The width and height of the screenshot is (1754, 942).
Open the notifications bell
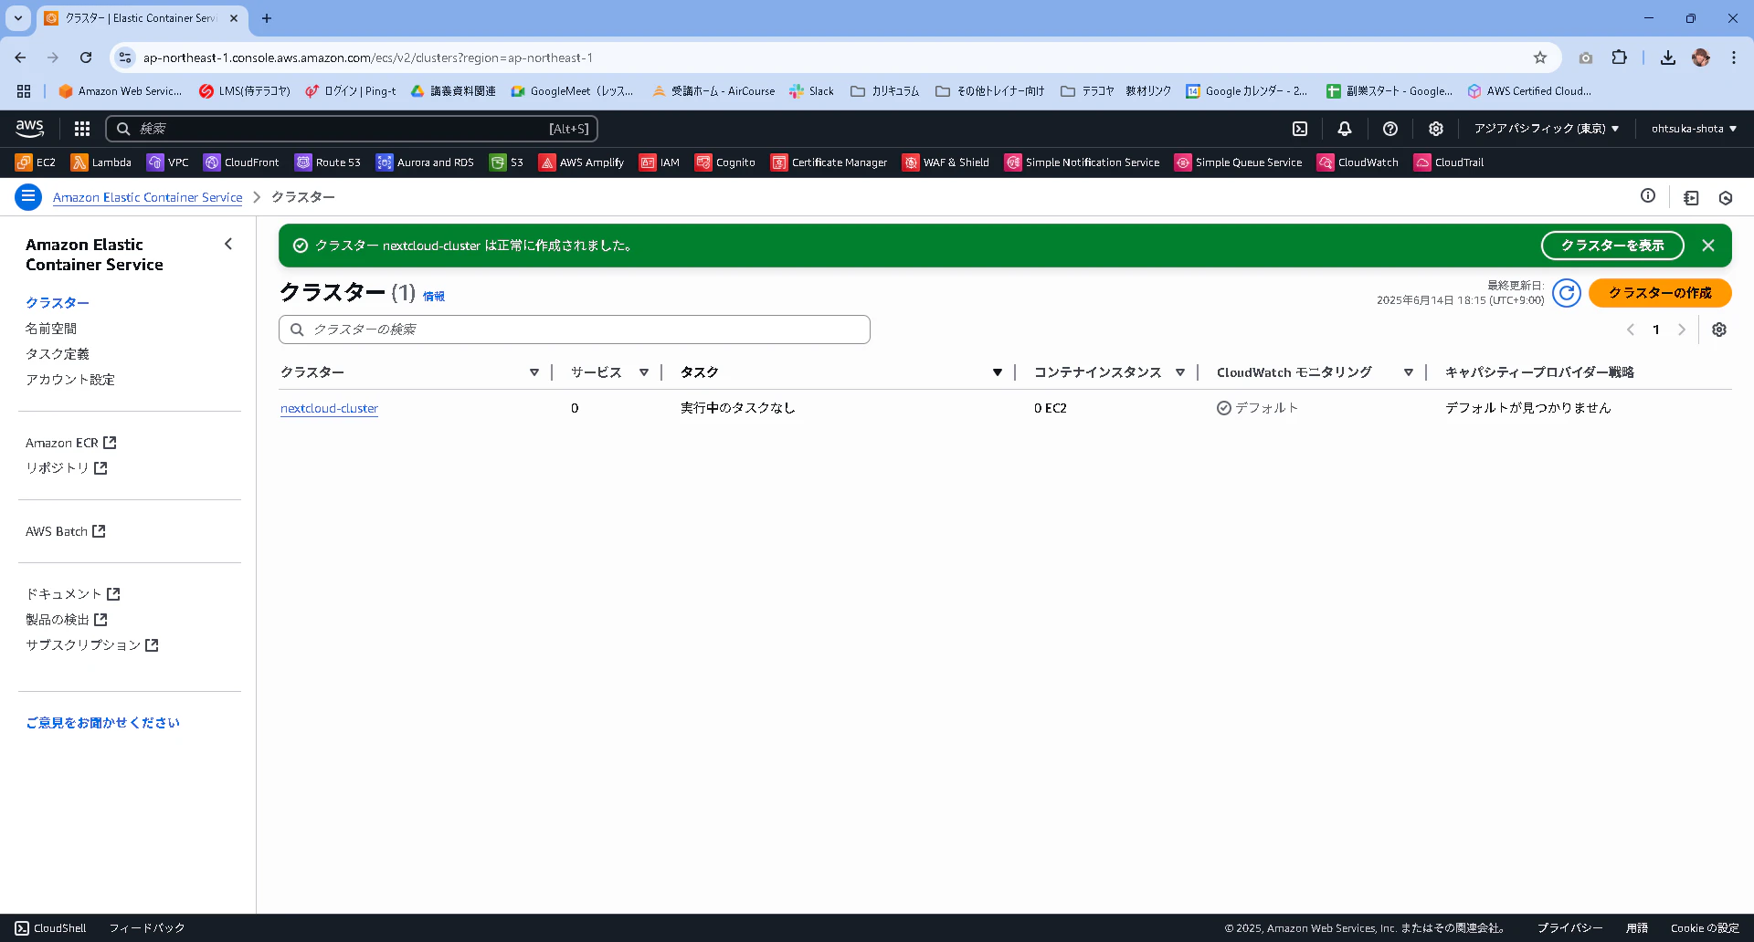pyautogui.click(x=1345, y=129)
